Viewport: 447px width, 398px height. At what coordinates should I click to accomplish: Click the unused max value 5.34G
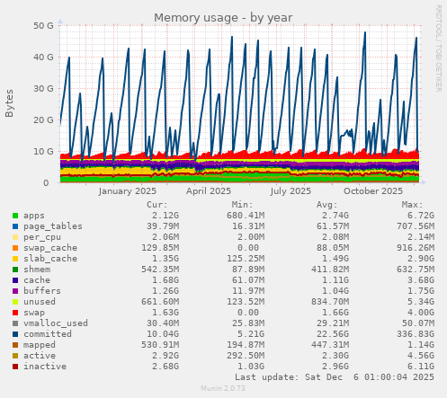421,302
